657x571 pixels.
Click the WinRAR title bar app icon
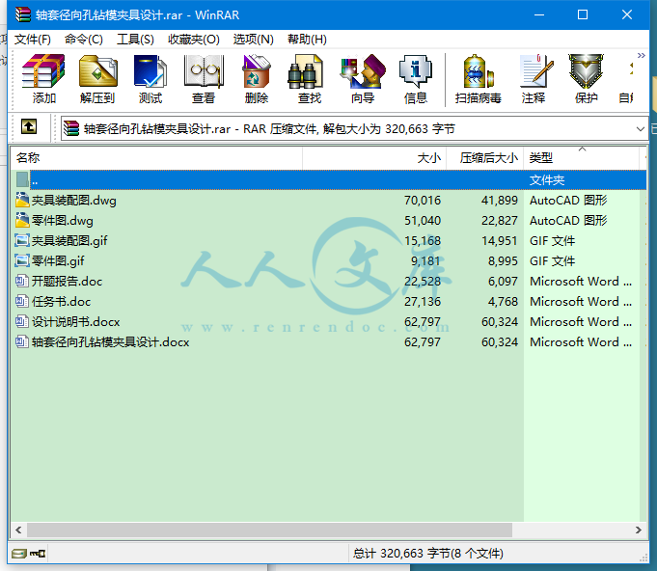point(23,14)
